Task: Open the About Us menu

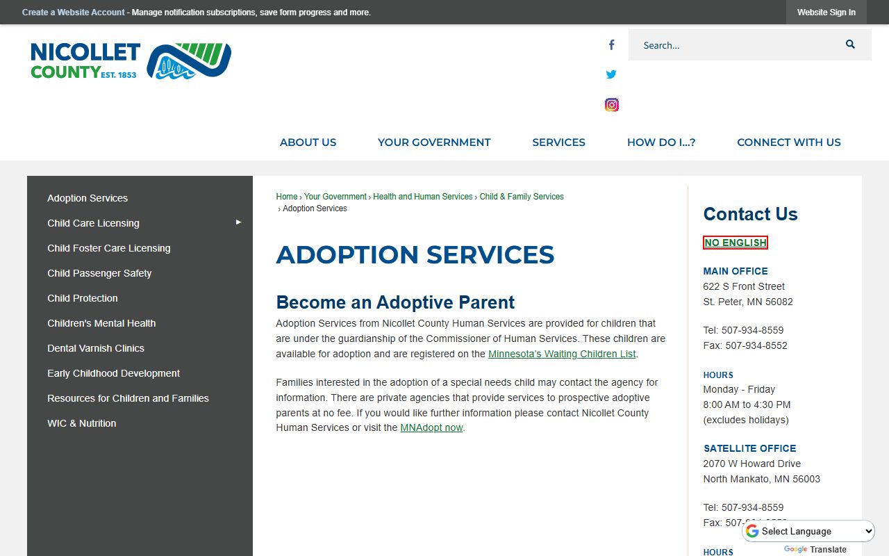Action: coord(308,142)
